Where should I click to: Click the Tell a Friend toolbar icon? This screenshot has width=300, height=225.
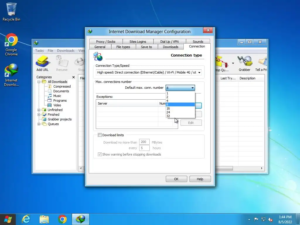tap(262, 63)
